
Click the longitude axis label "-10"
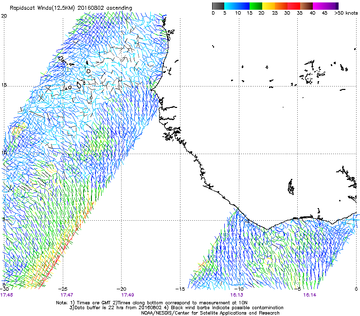(238, 289)
